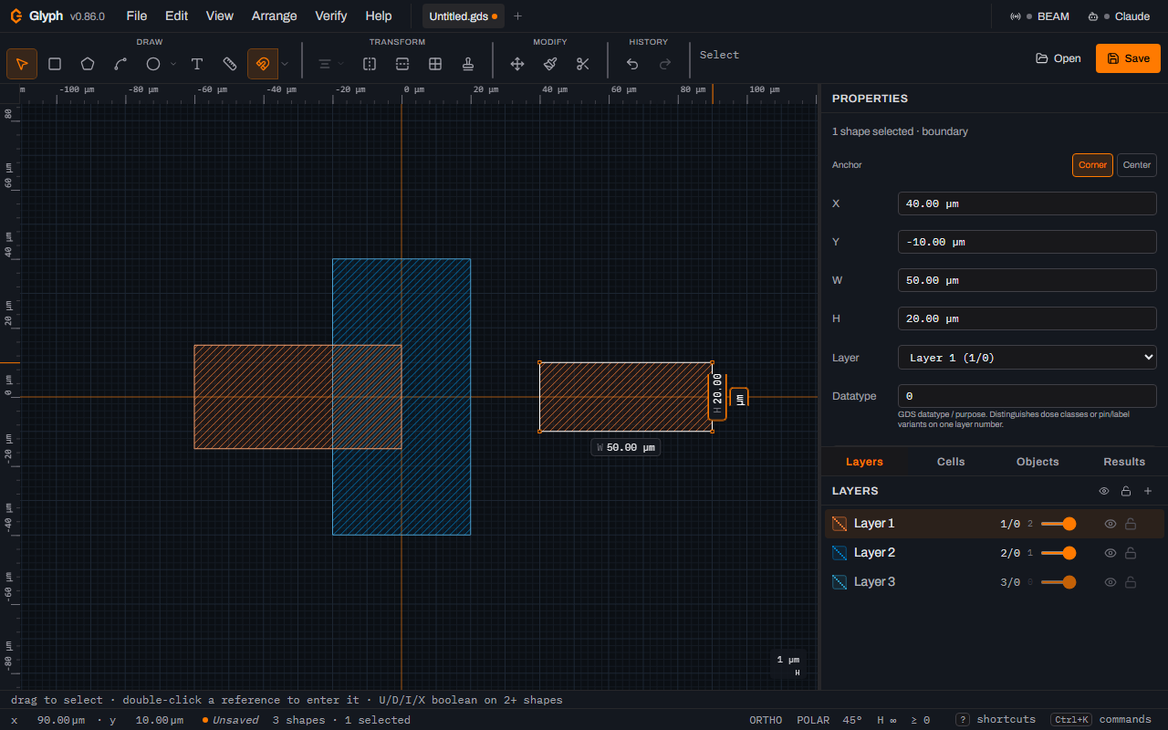Toggle all layers visibility eye in header

click(x=1104, y=491)
